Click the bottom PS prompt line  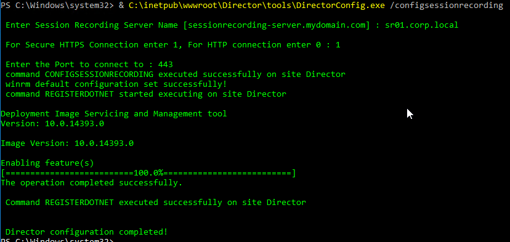click(x=57, y=240)
